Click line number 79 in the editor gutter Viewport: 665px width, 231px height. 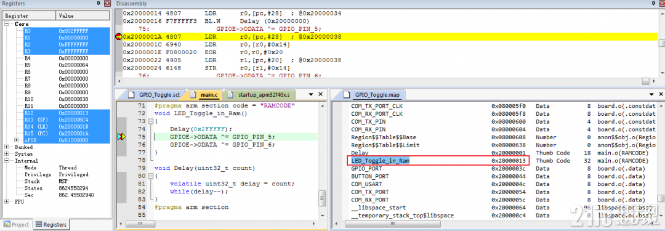[x=142, y=168]
